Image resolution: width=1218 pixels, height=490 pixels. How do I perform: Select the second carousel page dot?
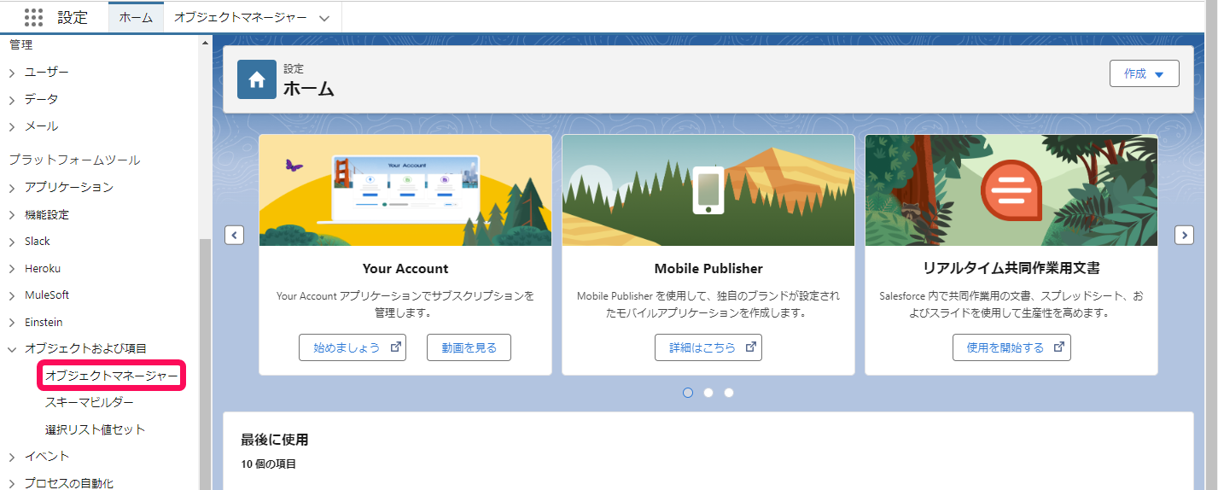tap(708, 393)
